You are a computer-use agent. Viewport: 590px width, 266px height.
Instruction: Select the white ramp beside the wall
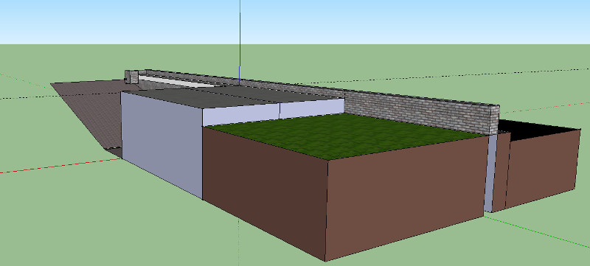coord(175,81)
